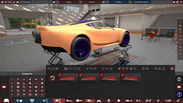The width and height of the screenshot is (183, 103).
Task: Go to the previous step with the left arrow button
Action: pyautogui.click(x=4, y=87)
